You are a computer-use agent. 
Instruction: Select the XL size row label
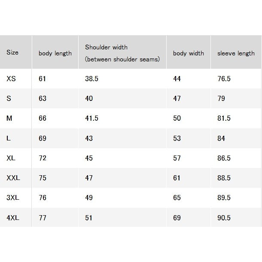click(11, 158)
